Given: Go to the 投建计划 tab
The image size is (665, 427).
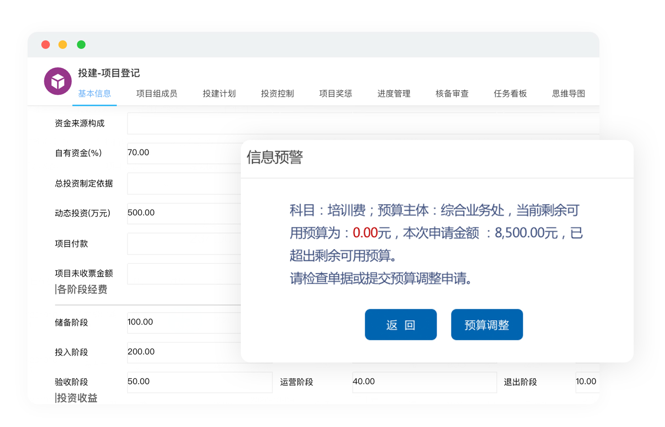Looking at the screenshot, I should click(x=219, y=93).
